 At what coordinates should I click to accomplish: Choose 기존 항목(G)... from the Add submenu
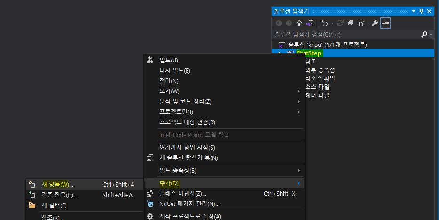(x=59, y=195)
